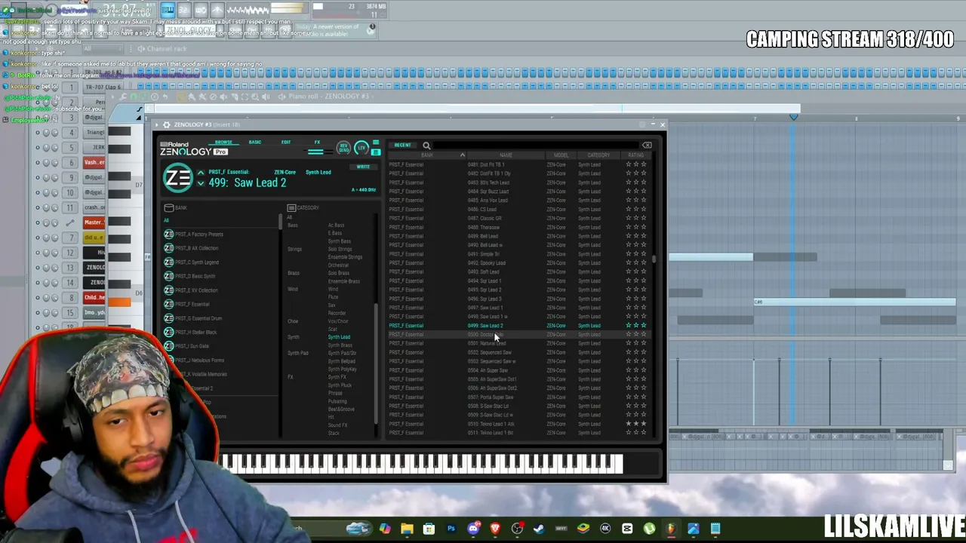Select the TR-707 Clap 6 channel button

(x=103, y=87)
